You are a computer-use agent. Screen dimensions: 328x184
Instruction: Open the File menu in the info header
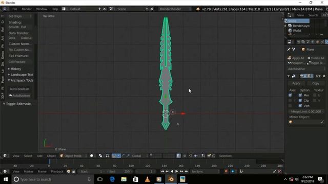[15, 9]
